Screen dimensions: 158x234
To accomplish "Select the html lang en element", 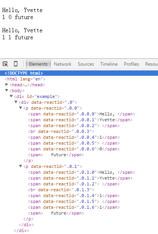I will pyautogui.click(x=25, y=79).
